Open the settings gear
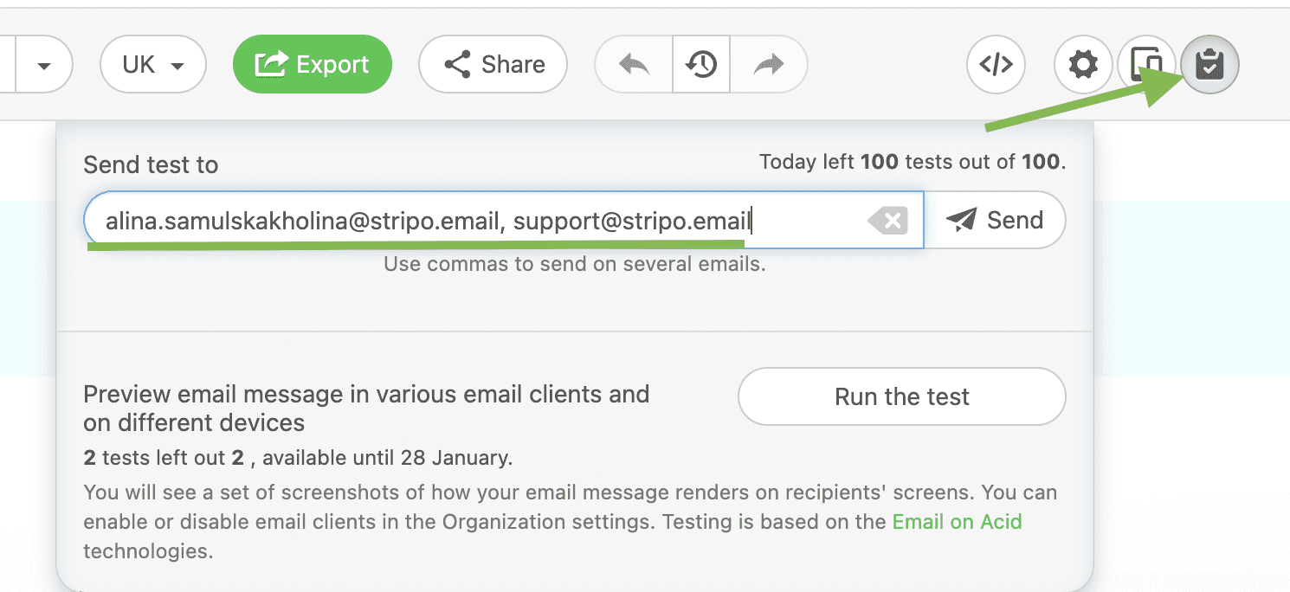The image size is (1290, 592). (1083, 64)
